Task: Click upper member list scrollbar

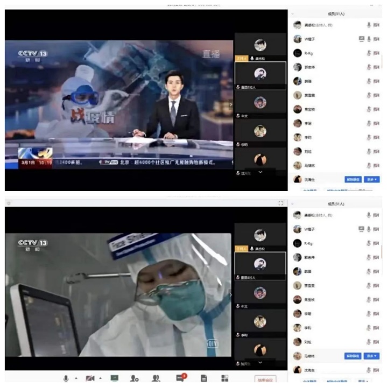Action: click(x=382, y=62)
